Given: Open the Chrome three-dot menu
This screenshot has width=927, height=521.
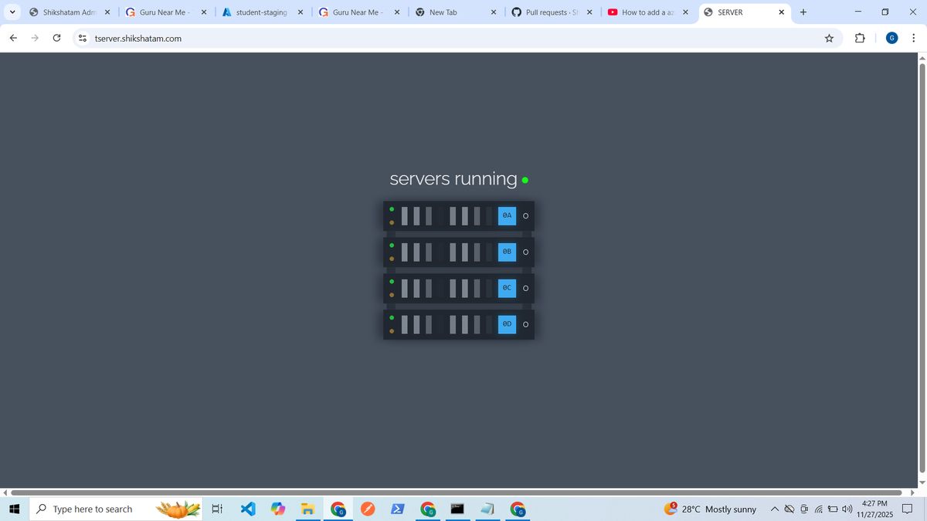Looking at the screenshot, I should click(x=915, y=38).
